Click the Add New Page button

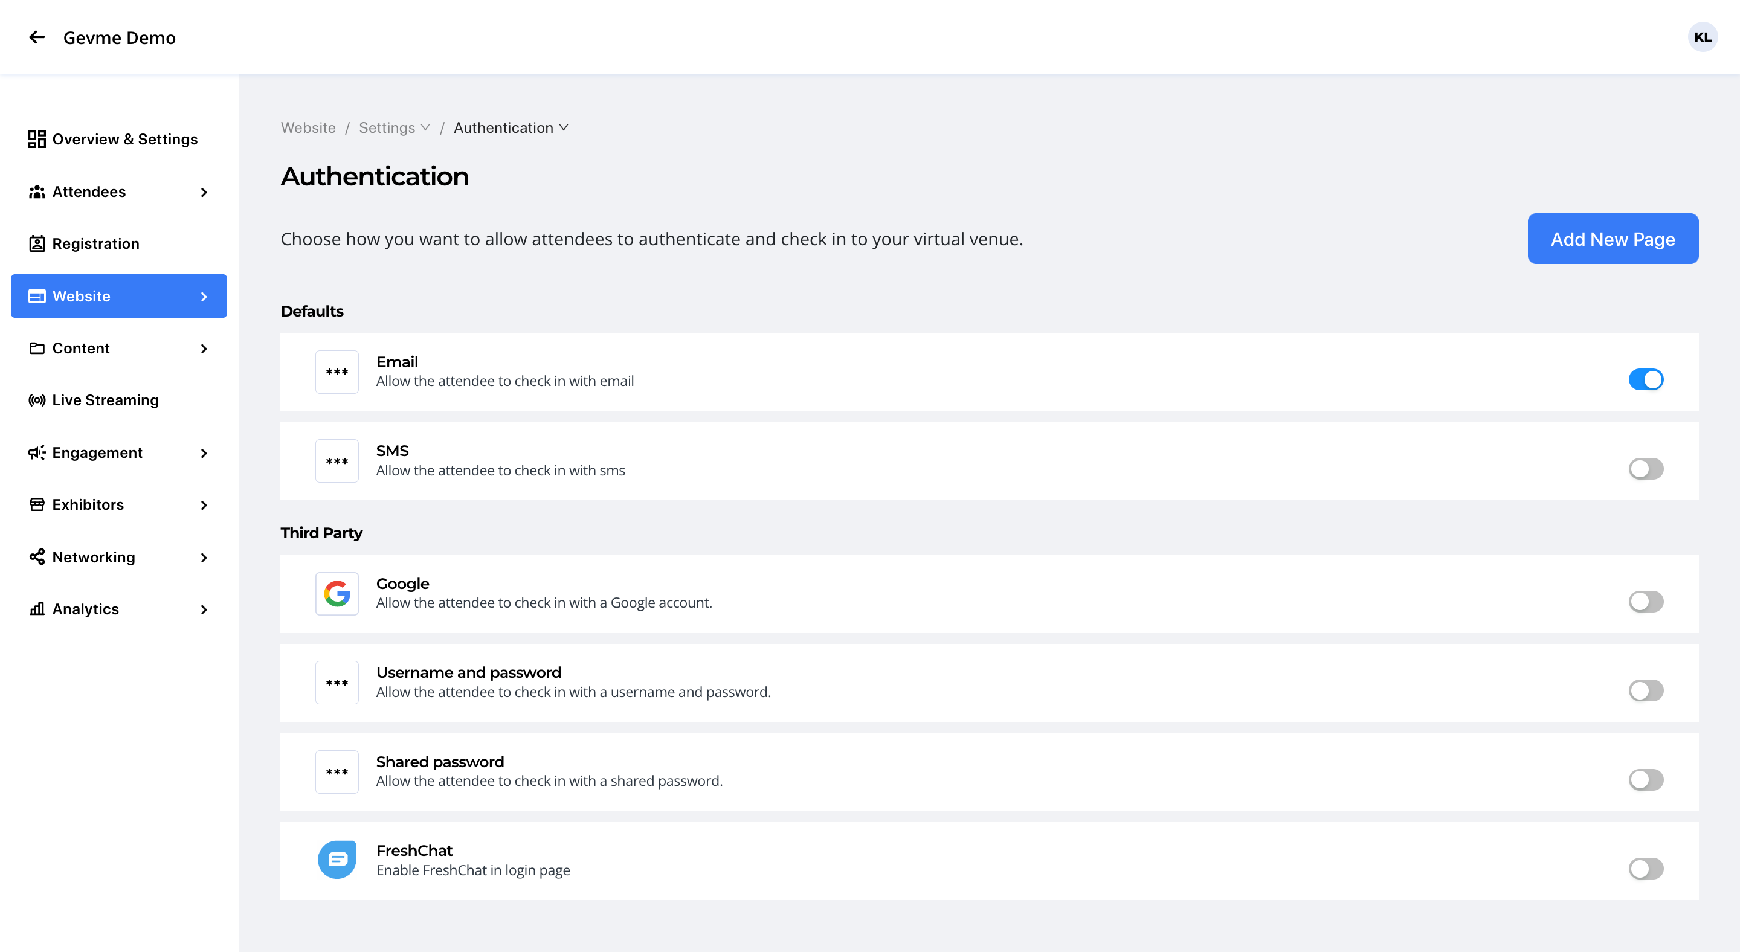tap(1613, 239)
